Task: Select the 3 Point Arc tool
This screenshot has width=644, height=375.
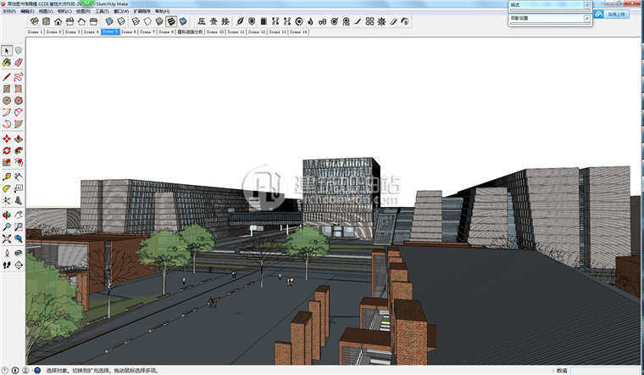Action: (7, 124)
